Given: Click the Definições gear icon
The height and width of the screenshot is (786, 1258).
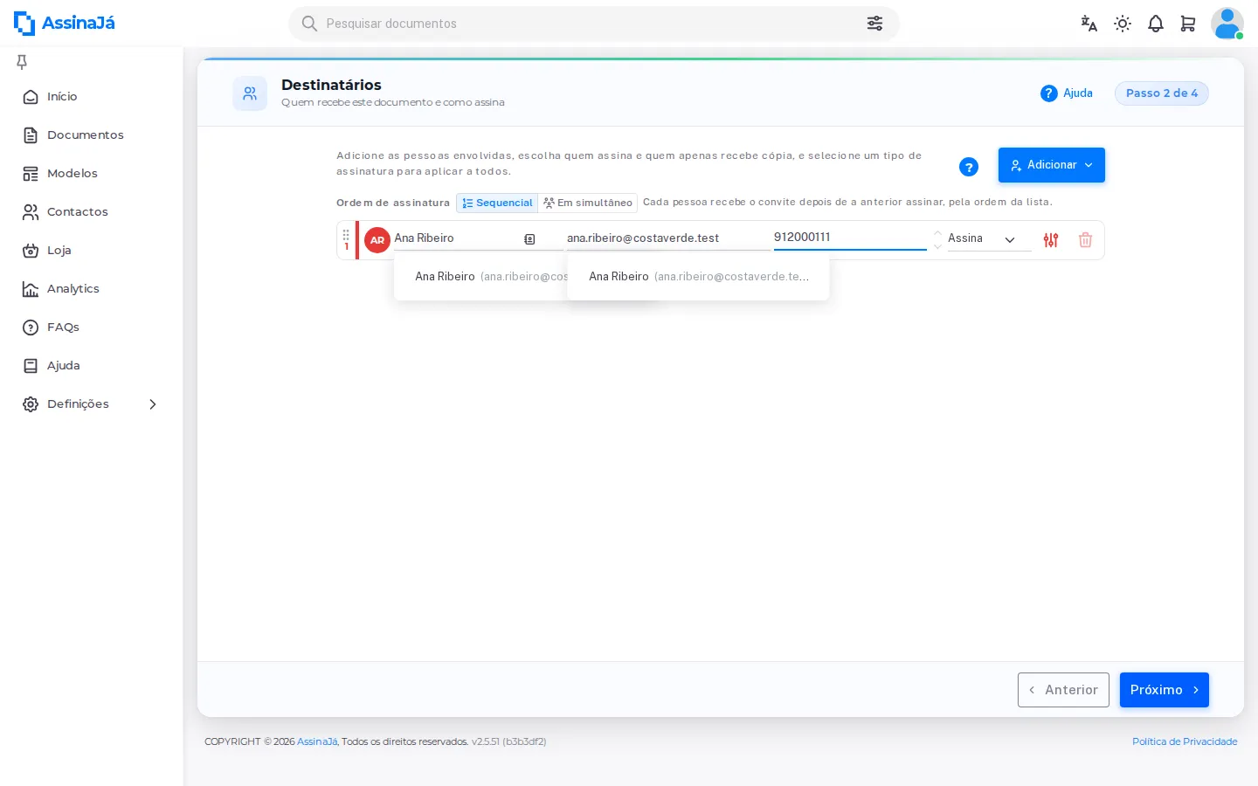Looking at the screenshot, I should pyautogui.click(x=31, y=404).
